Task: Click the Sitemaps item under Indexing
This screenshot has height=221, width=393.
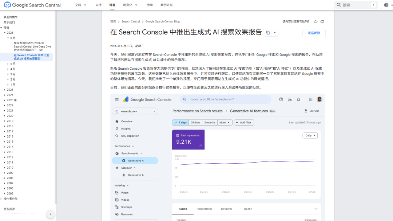Action: (x=127, y=207)
